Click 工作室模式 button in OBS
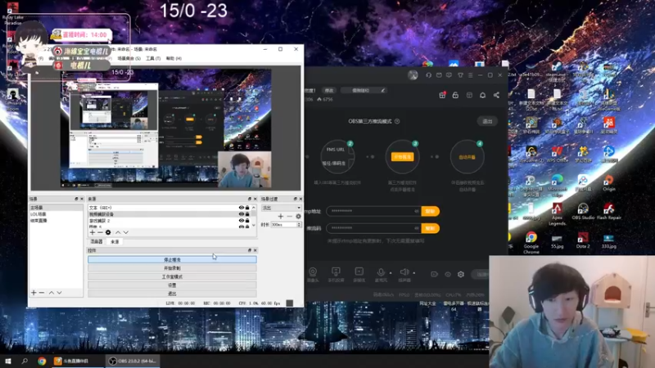 pos(172,276)
